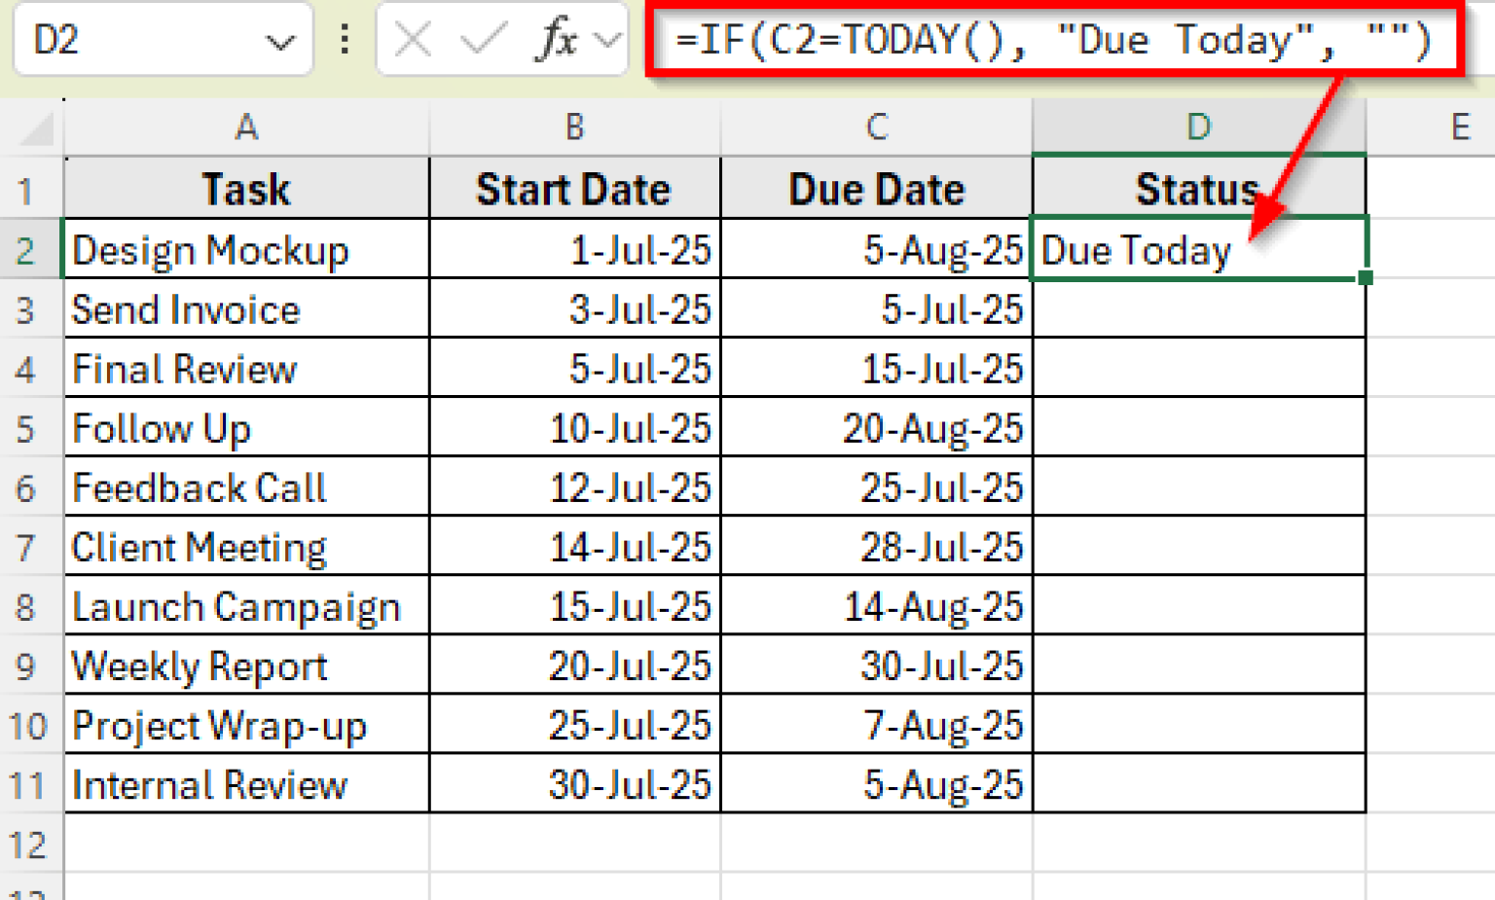Select the Follow Up start date 10-Jul-25
The image size is (1495, 900).
(x=573, y=428)
